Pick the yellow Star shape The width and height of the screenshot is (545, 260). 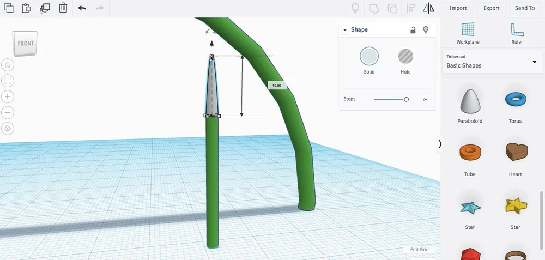pos(516,205)
